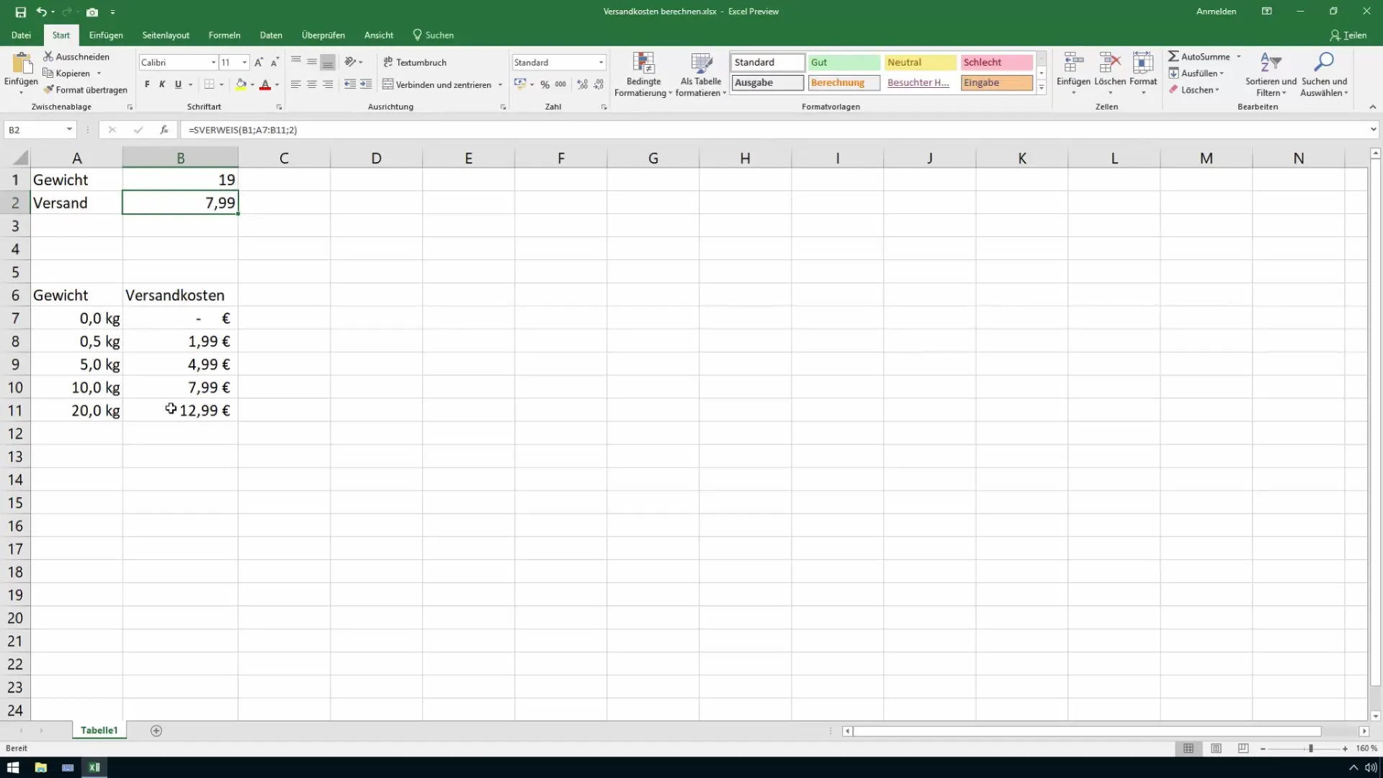The height and width of the screenshot is (778, 1383).
Task: Select cell B11 showing 12,99 €
Action: tap(180, 411)
